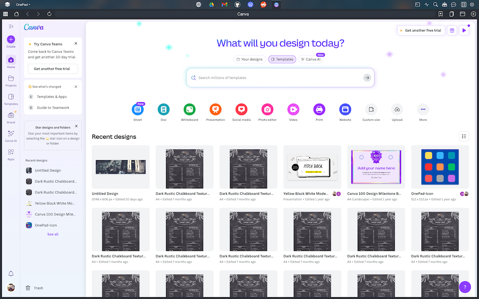The height and width of the screenshot is (299, 479).
Task: Switch to the Reddit app in the top bar
Action: (x=263, y=5)
